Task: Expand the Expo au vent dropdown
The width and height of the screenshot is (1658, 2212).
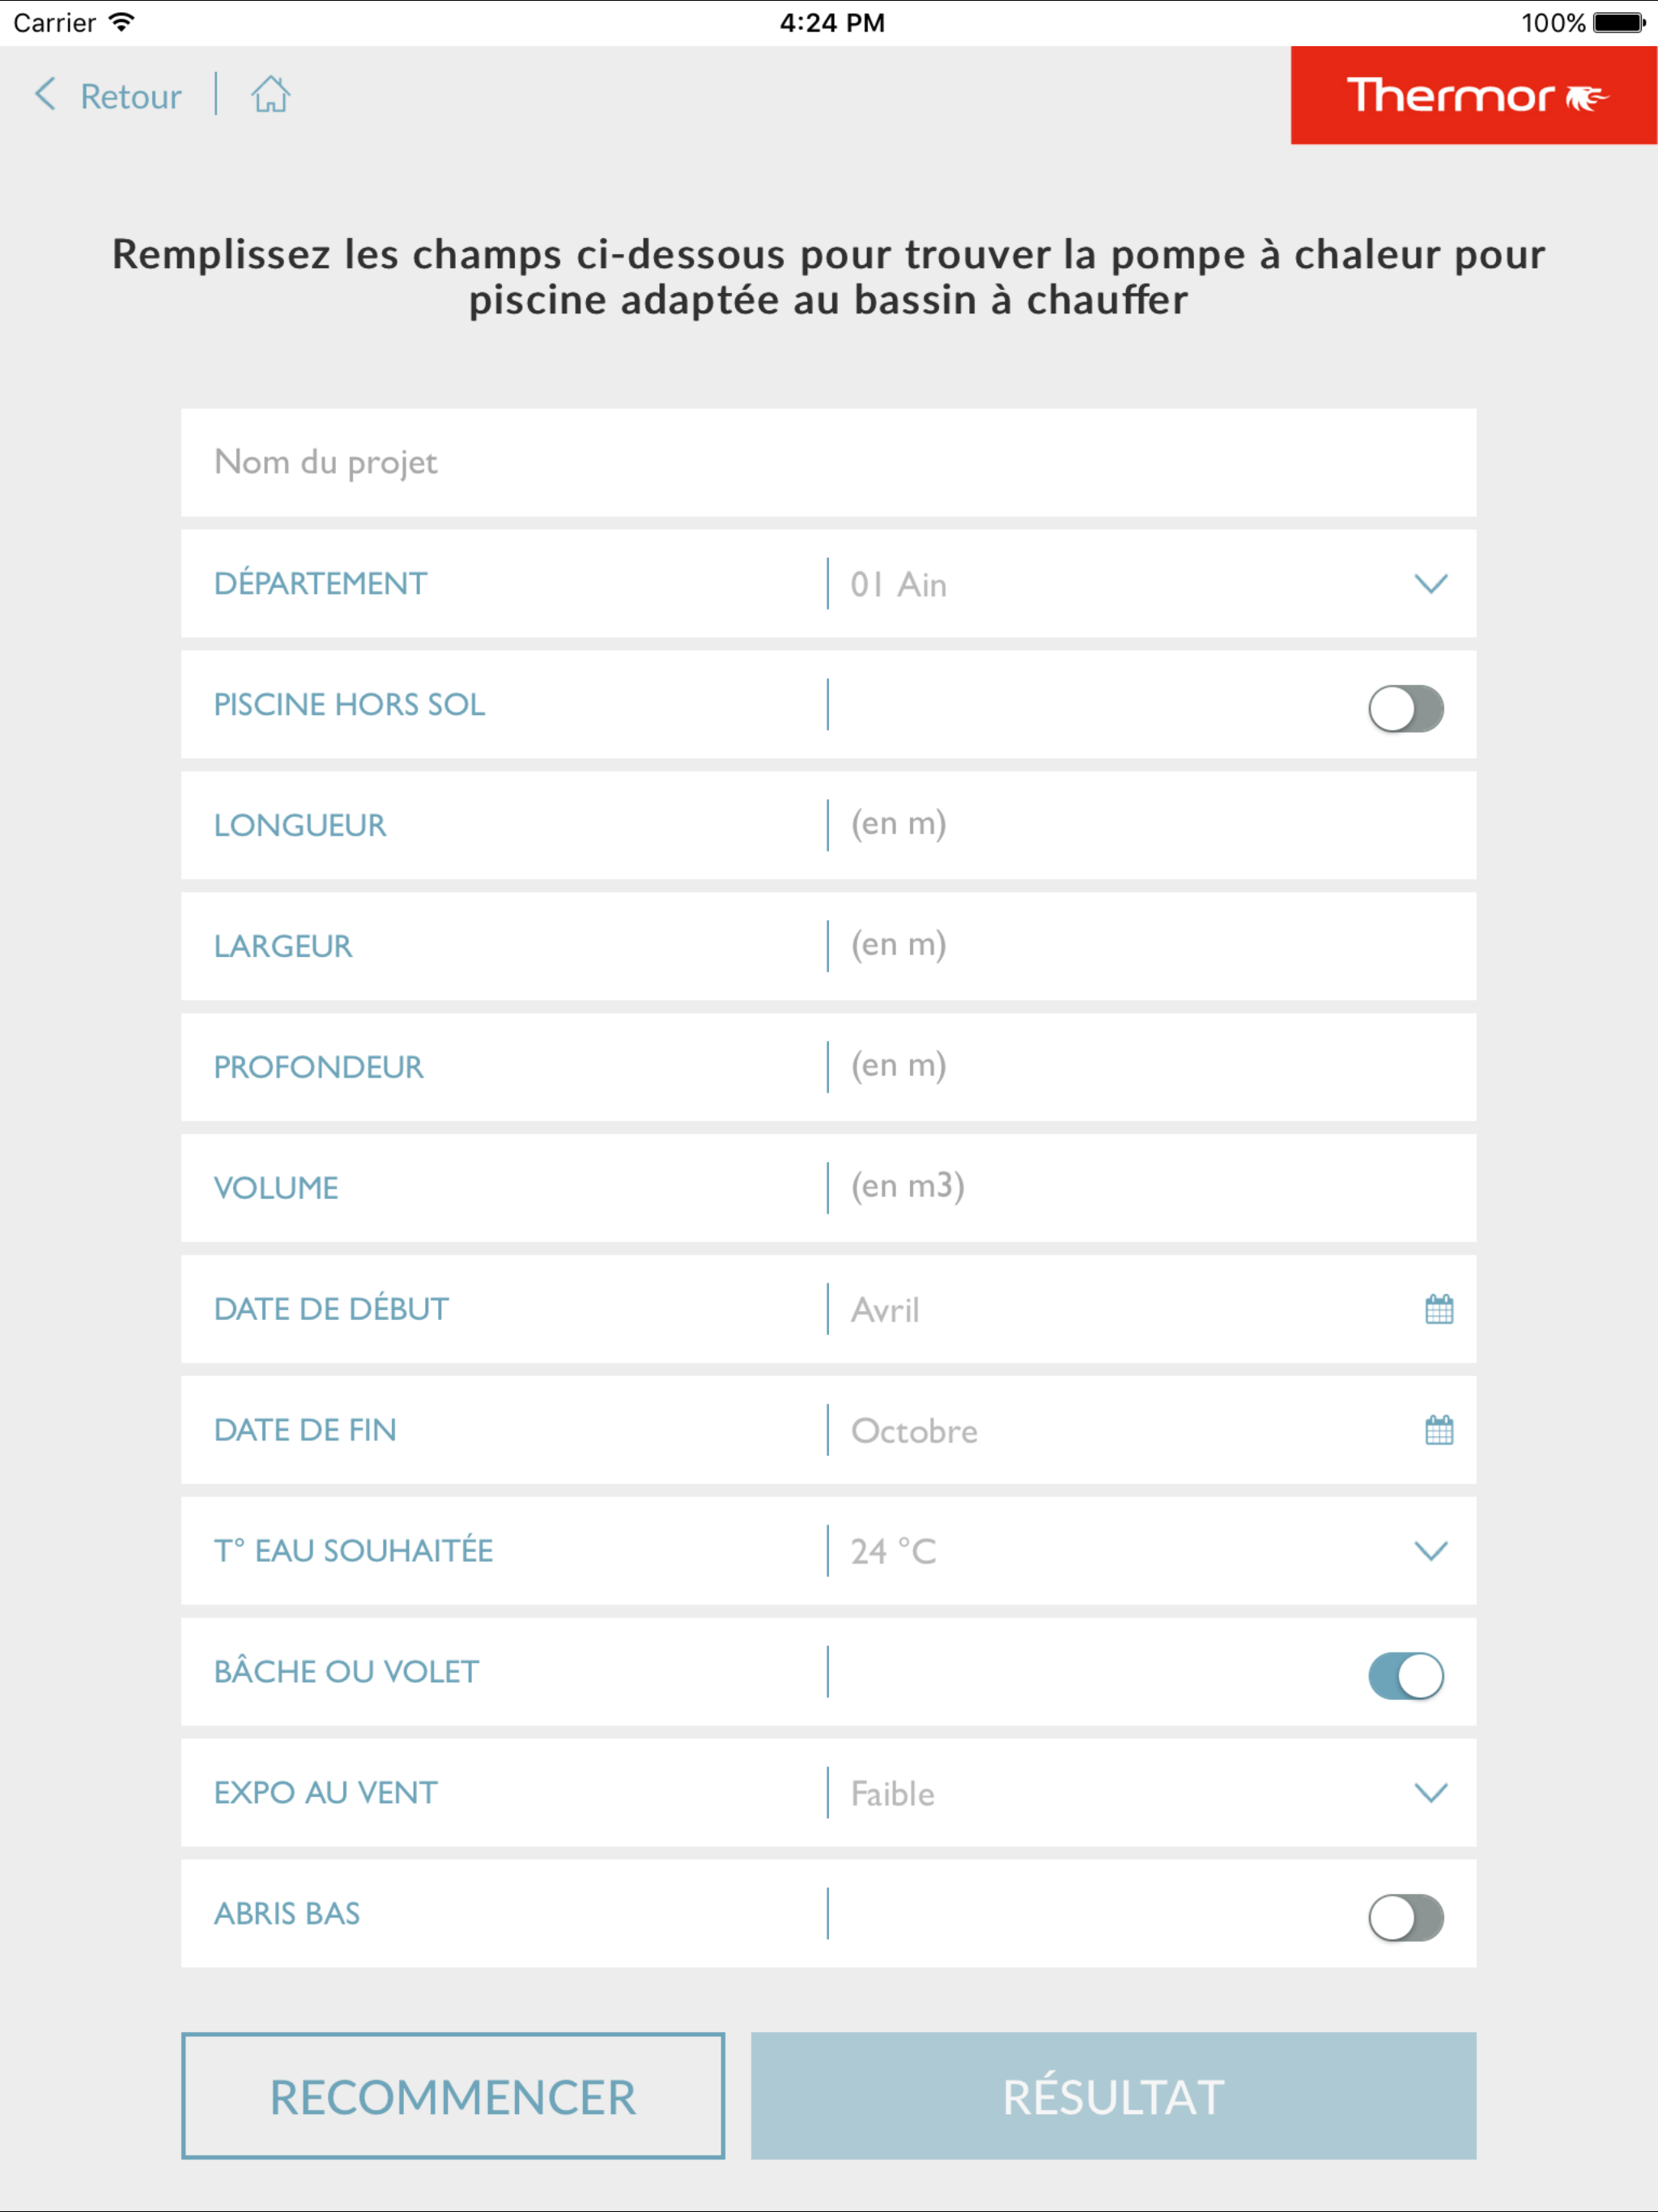Action: [1430, 1793]
